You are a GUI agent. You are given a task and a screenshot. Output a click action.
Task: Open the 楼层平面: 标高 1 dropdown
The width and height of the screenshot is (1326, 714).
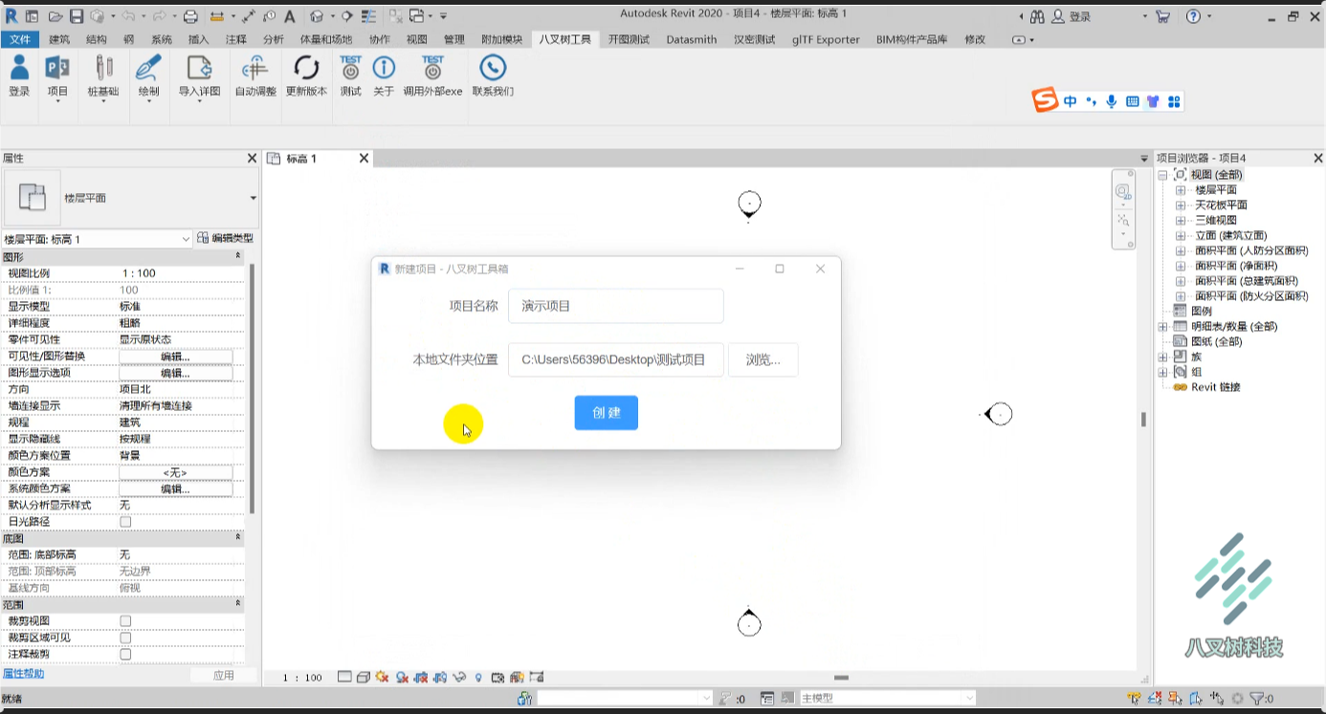[x=97, y=239]
